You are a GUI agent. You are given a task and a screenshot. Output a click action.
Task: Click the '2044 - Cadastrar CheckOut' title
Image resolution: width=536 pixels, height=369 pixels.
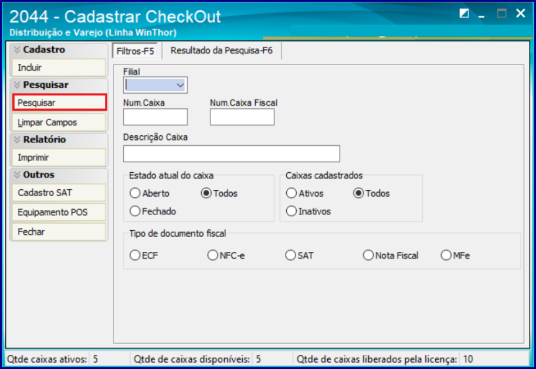click(x=115, y=17)
